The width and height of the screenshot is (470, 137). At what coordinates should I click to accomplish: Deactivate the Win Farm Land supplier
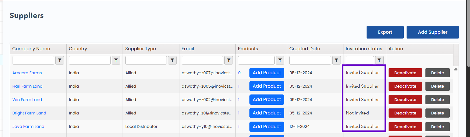tap(405, 100)
